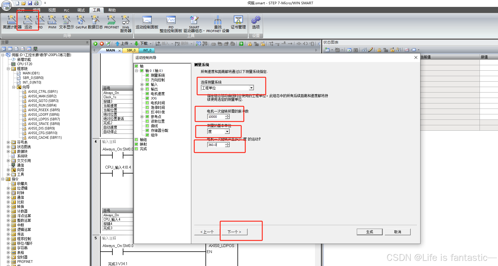Start program status monitoring with green run icon
The width and height of the screenshot is (498, 266).
(95, 43)
